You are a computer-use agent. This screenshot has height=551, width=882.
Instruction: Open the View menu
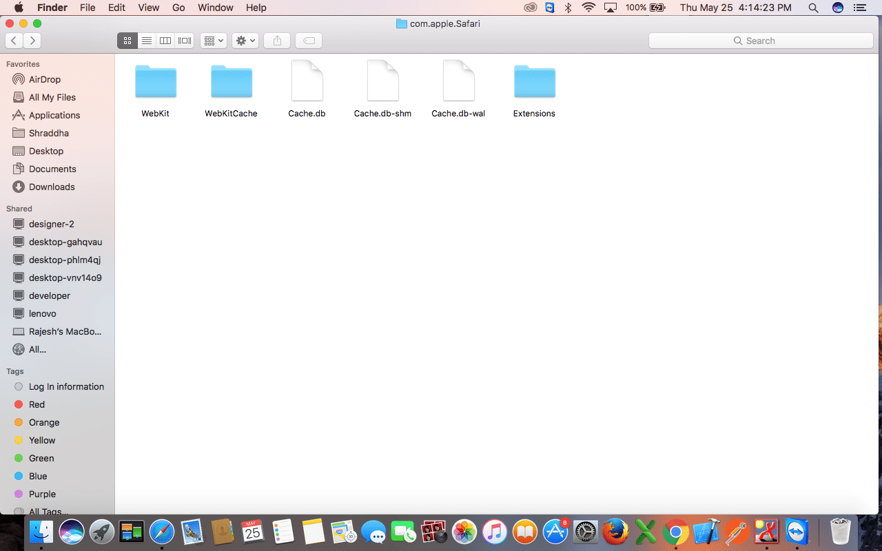148,8
